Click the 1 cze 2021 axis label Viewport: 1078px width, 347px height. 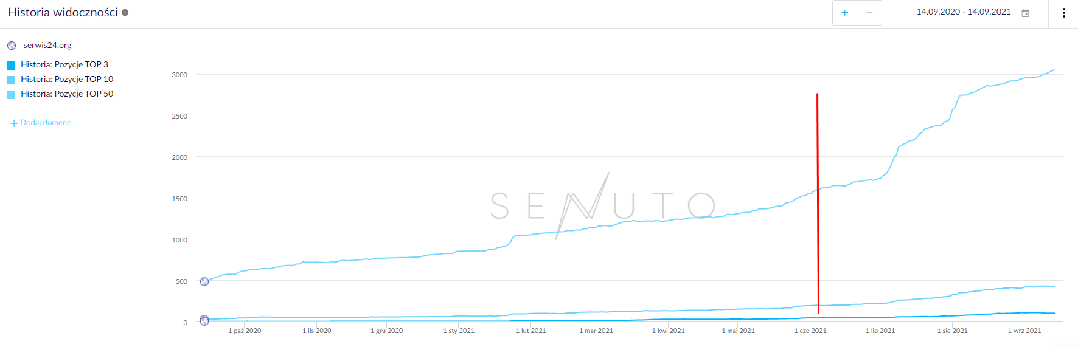tap(810, 331)
